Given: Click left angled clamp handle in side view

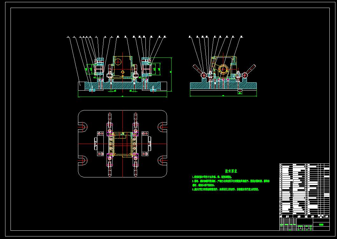Looking at the screenshot, I should point(198,69).
